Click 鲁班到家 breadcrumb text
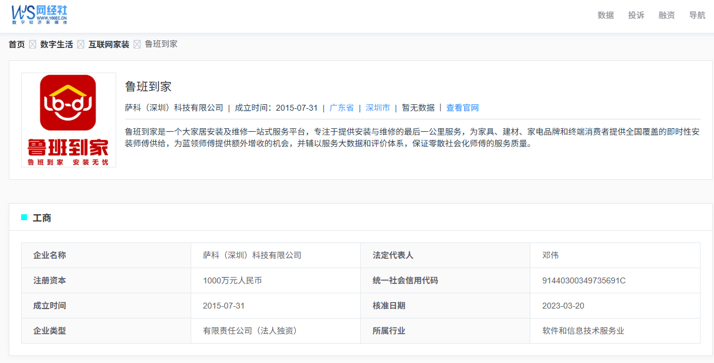The height and width of the screenshot is (363, 714). [x=161, y=44]
